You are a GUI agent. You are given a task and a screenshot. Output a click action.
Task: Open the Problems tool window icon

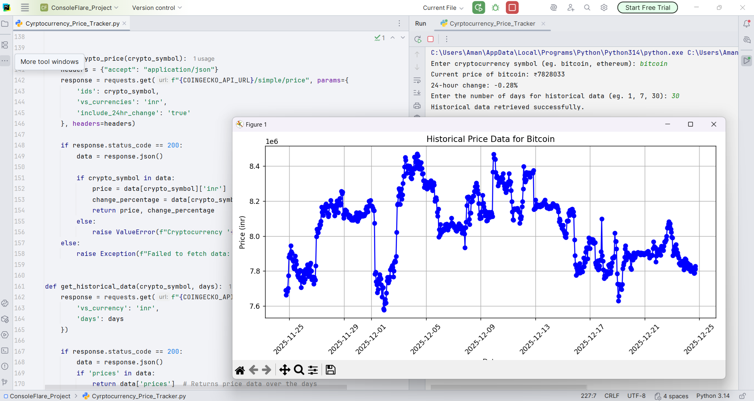[x=5, y=366]
